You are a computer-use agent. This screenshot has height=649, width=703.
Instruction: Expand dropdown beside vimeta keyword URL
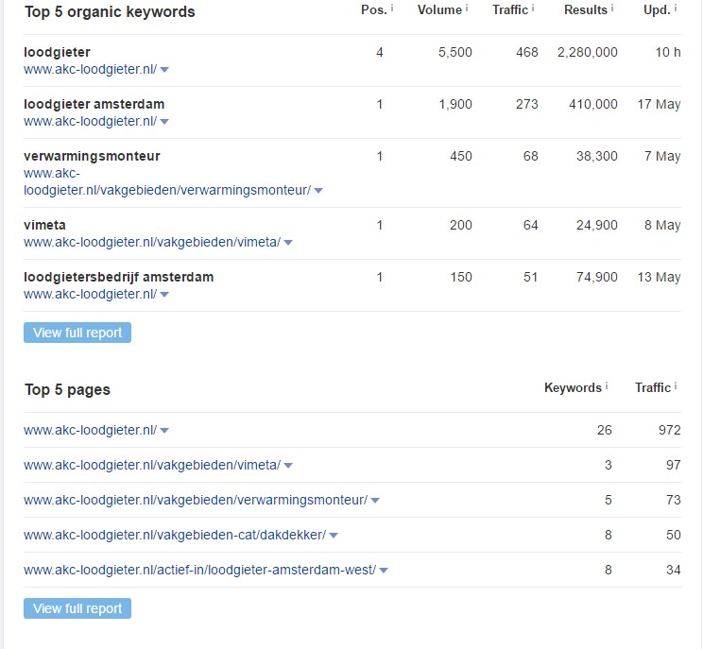(x=288, y=243)
